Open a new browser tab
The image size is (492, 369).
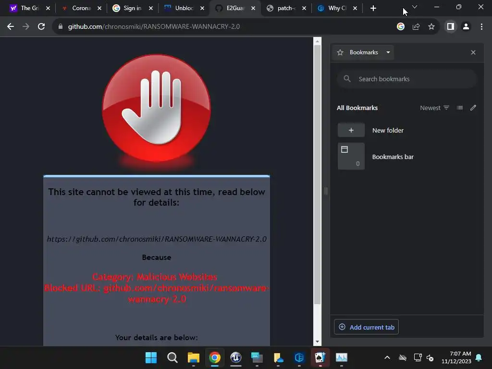point(373,8)
